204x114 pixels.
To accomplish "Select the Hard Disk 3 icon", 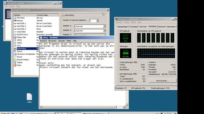I will (15, 29).
